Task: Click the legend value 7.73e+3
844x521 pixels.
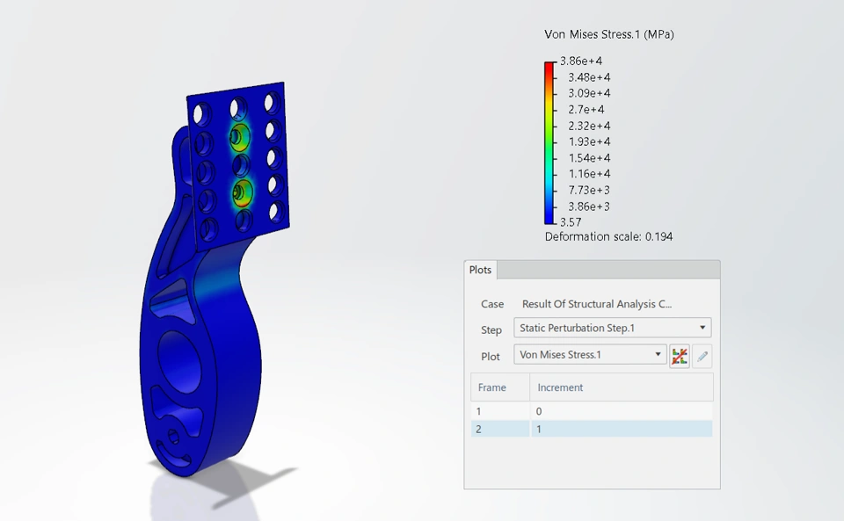Action: click(x=589, y=191)
